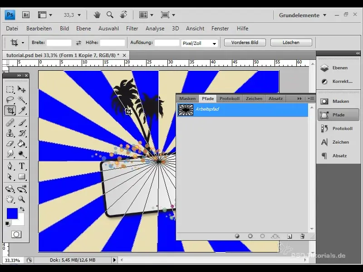Screen dimensions: 363x272
Task: Switch to the Masken tab
Action: click(187, 98)
